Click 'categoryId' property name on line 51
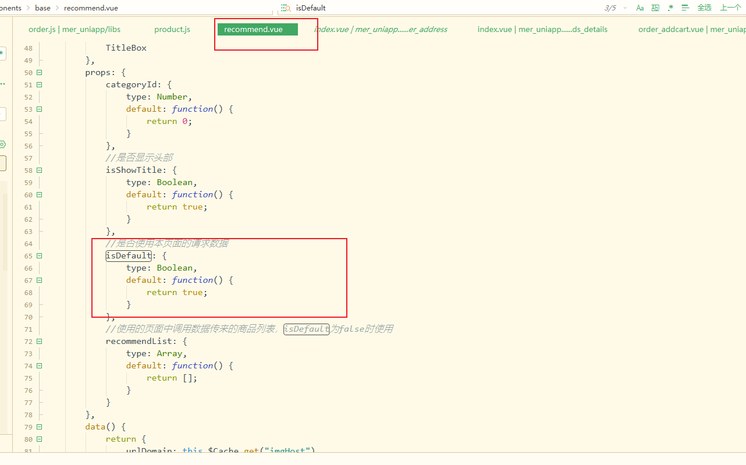The width and height of the screenshot is (746, 465). pos(131,85)
